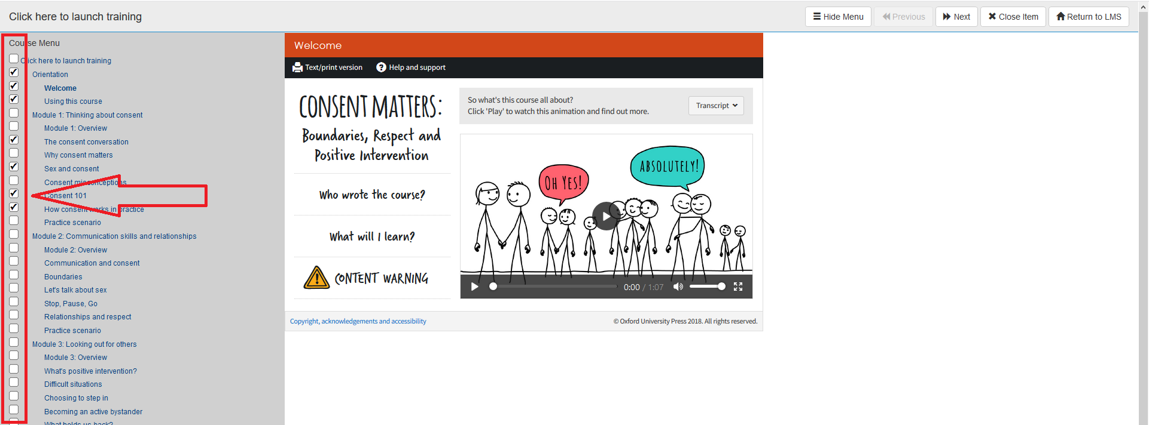Click the Help and support question mark icon
Image resolution: width=1149 pixels, height=425 pixels.
[381, 67]
